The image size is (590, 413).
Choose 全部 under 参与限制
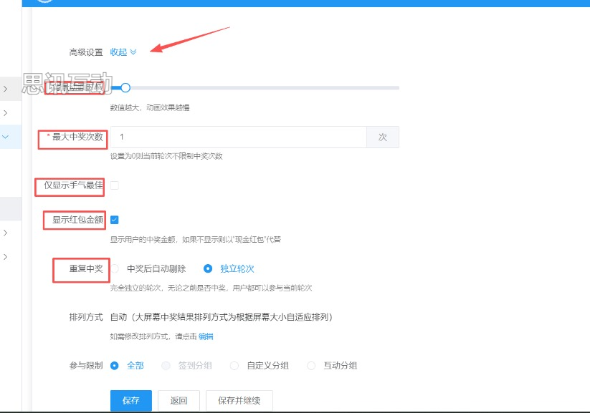115,366
